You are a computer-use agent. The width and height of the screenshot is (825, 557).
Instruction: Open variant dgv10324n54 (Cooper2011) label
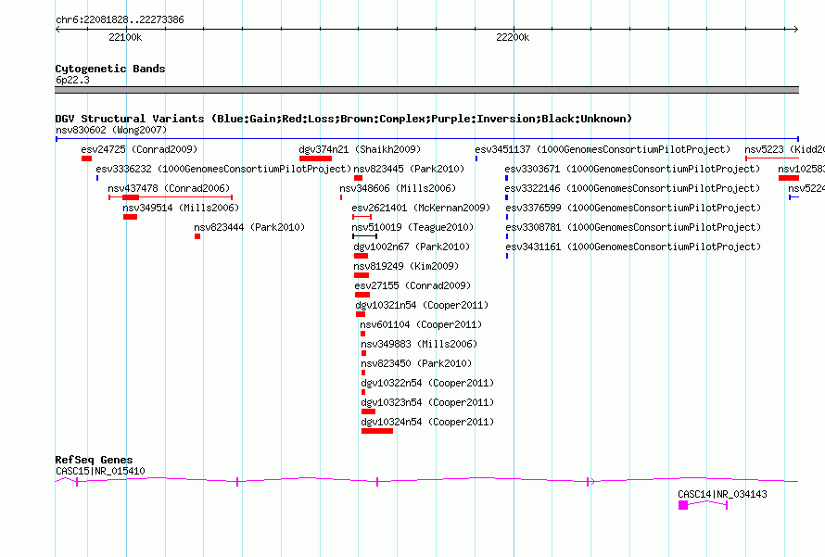click(x=427, y=422)
